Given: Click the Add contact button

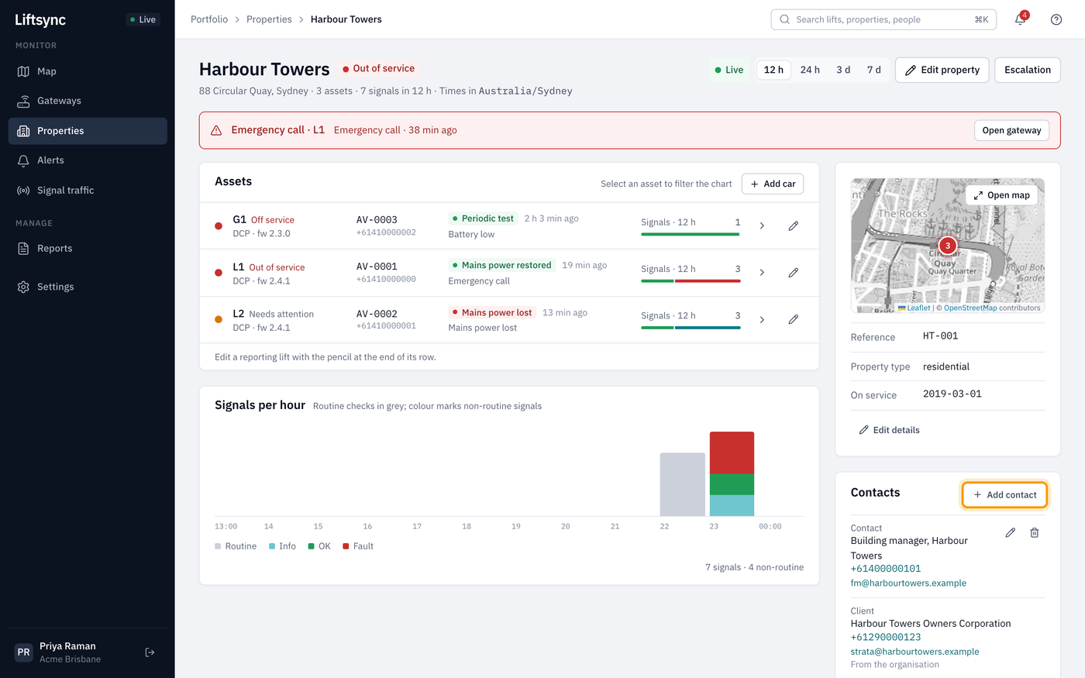Looking at the screenshot, I should click(x=1005, y=494).
